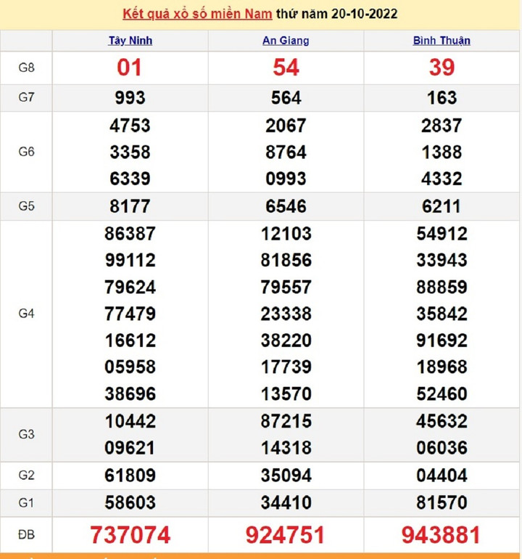Click the G7 result 564

coord(286,97)
